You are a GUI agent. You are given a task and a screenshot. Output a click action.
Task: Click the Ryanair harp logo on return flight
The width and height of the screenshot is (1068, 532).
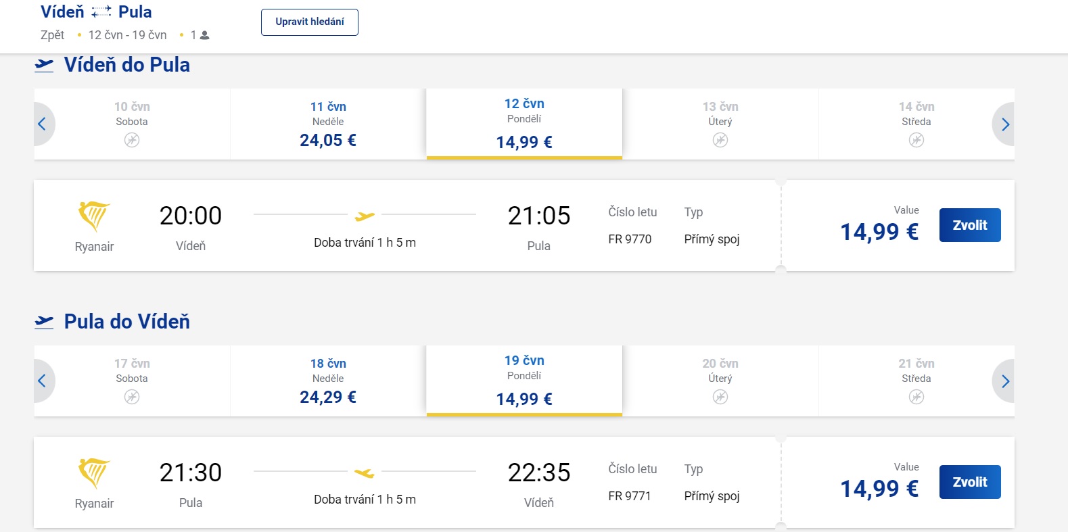[94, 473]
